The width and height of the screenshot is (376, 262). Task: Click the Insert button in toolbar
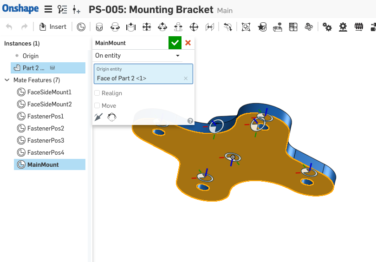click(x=53, y=26)
